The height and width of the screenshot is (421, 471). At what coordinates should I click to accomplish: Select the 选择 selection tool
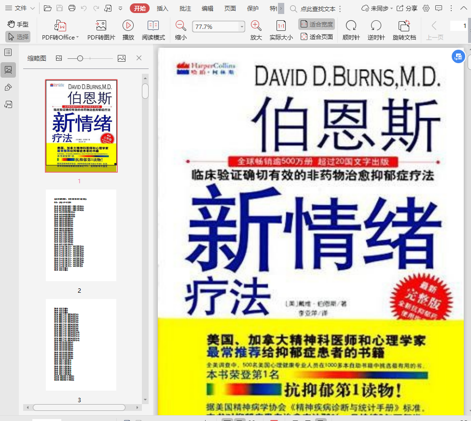click(x=18, y=37)
